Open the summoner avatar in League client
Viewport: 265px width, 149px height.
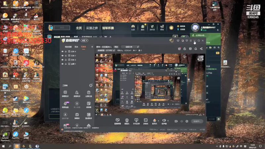pos(195,28)
